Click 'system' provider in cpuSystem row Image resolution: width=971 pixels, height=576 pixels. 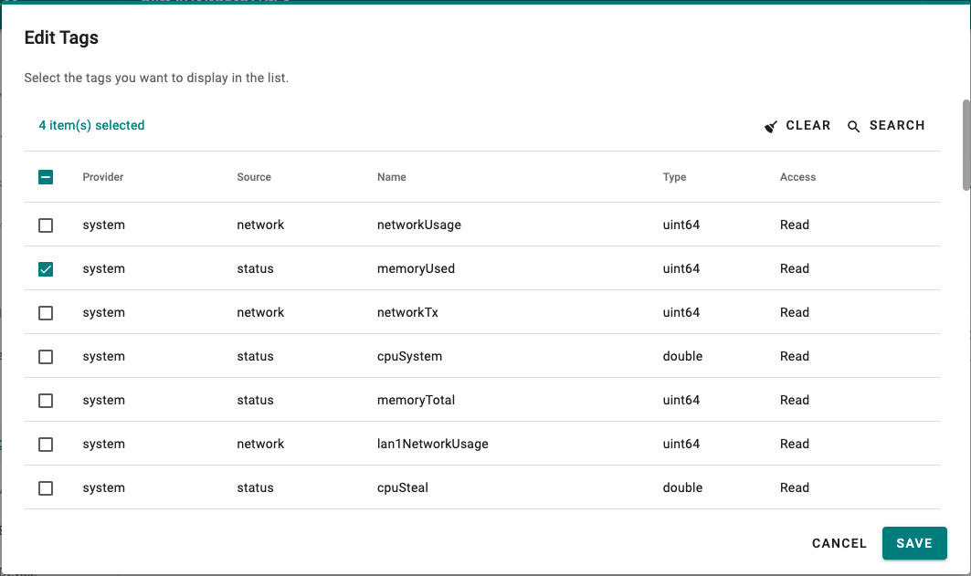pos(103,356)
